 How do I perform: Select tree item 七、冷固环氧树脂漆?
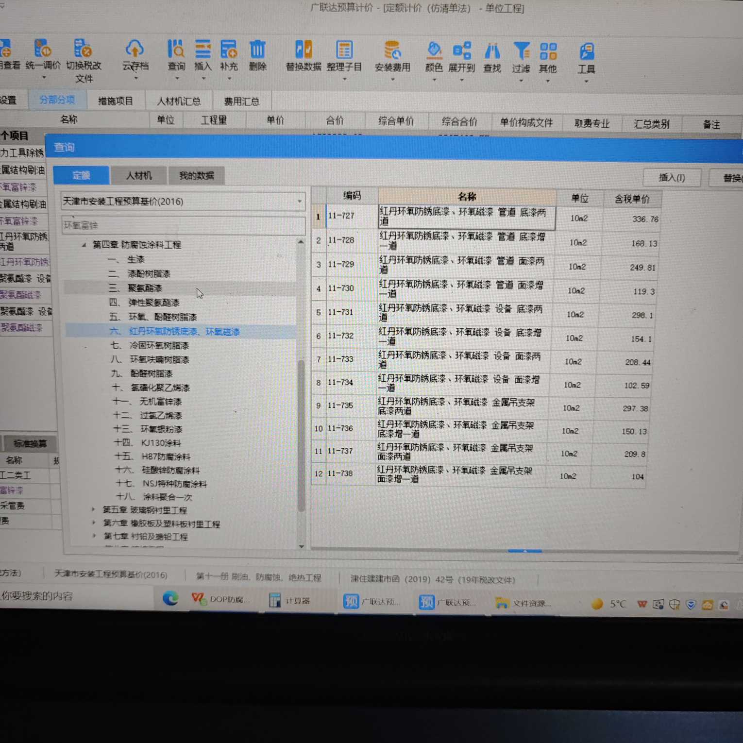(150, 345)
